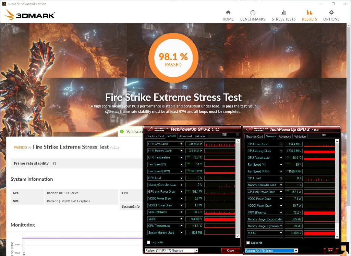Open GPU Core Clock dropdown in RX 470 GPU-Z

click(x=182, y=144)
